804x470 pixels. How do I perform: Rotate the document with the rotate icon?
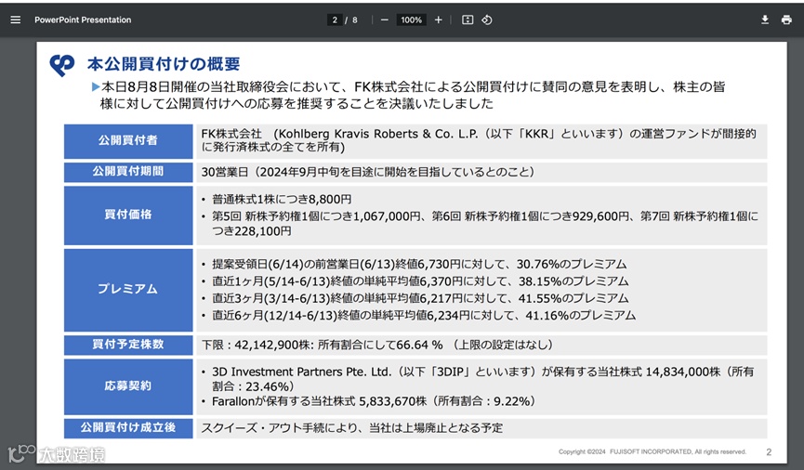click(x=487, y=20)
